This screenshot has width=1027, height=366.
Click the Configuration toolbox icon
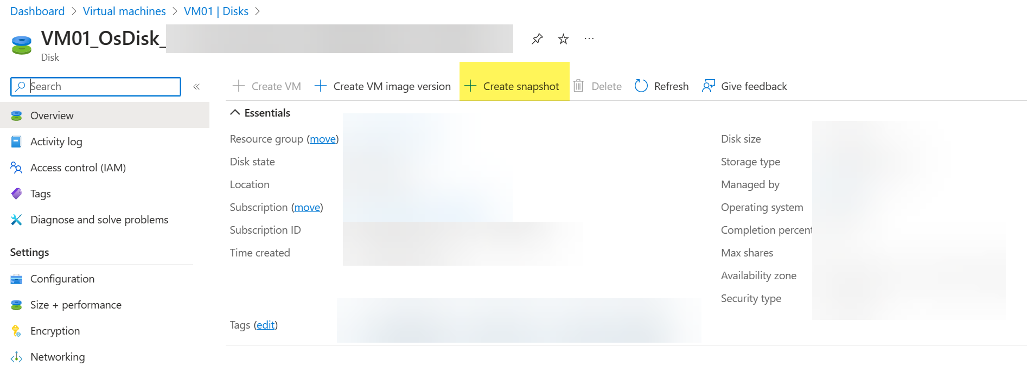(x=16, y=279)
